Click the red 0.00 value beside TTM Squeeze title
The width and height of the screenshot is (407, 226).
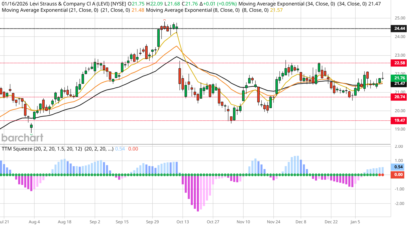pyautogui.click(x=133, y=149)
